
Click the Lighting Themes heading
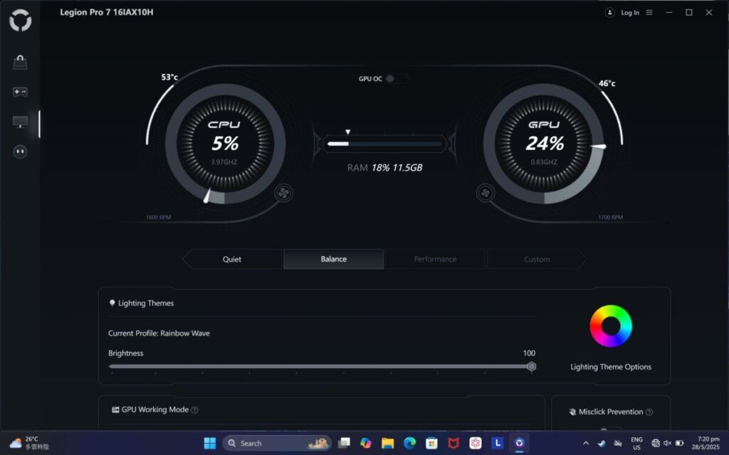click(145, 303)
